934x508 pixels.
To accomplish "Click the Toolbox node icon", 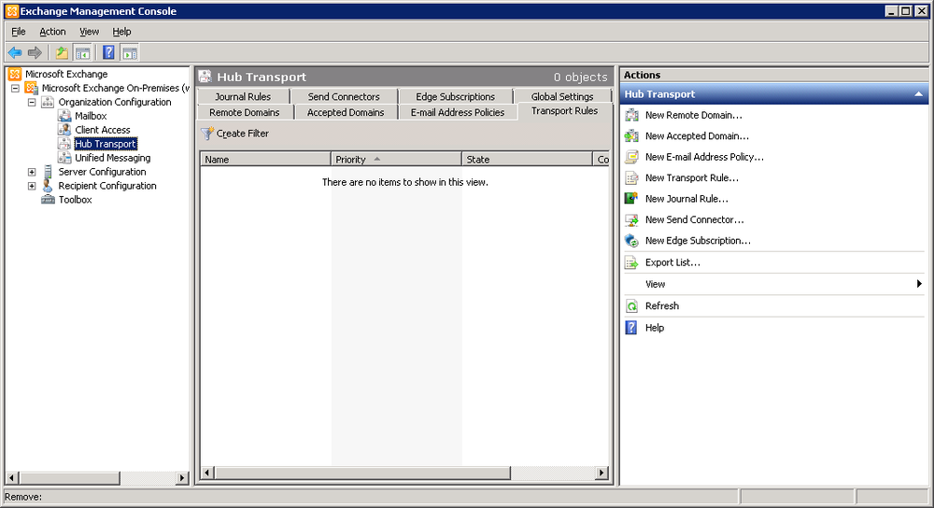I will [x=48, y=200].
